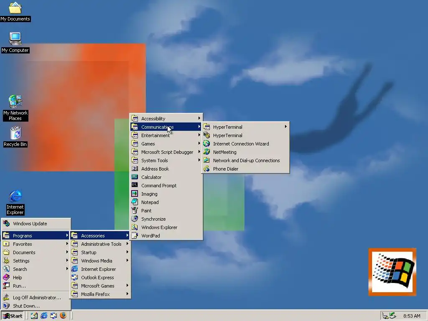Launch Imaging from Accessories
Screen dimensions: 428x321
click(x=166, y=194)
